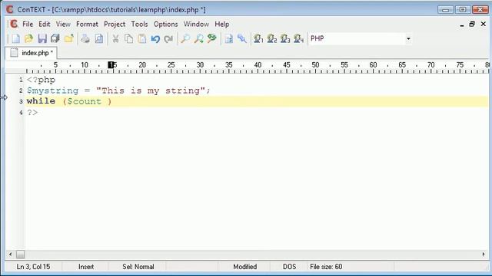Click the '<?php' line in editor
This screenshot has width=492, height=276.
(x=41, y=80)
